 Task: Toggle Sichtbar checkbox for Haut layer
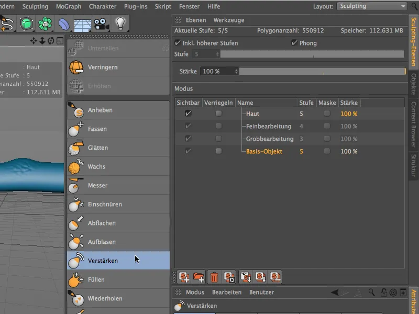click(x=188, y=114)
